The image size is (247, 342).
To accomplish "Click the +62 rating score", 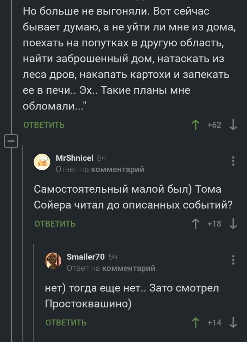I will tap(215, 125).
